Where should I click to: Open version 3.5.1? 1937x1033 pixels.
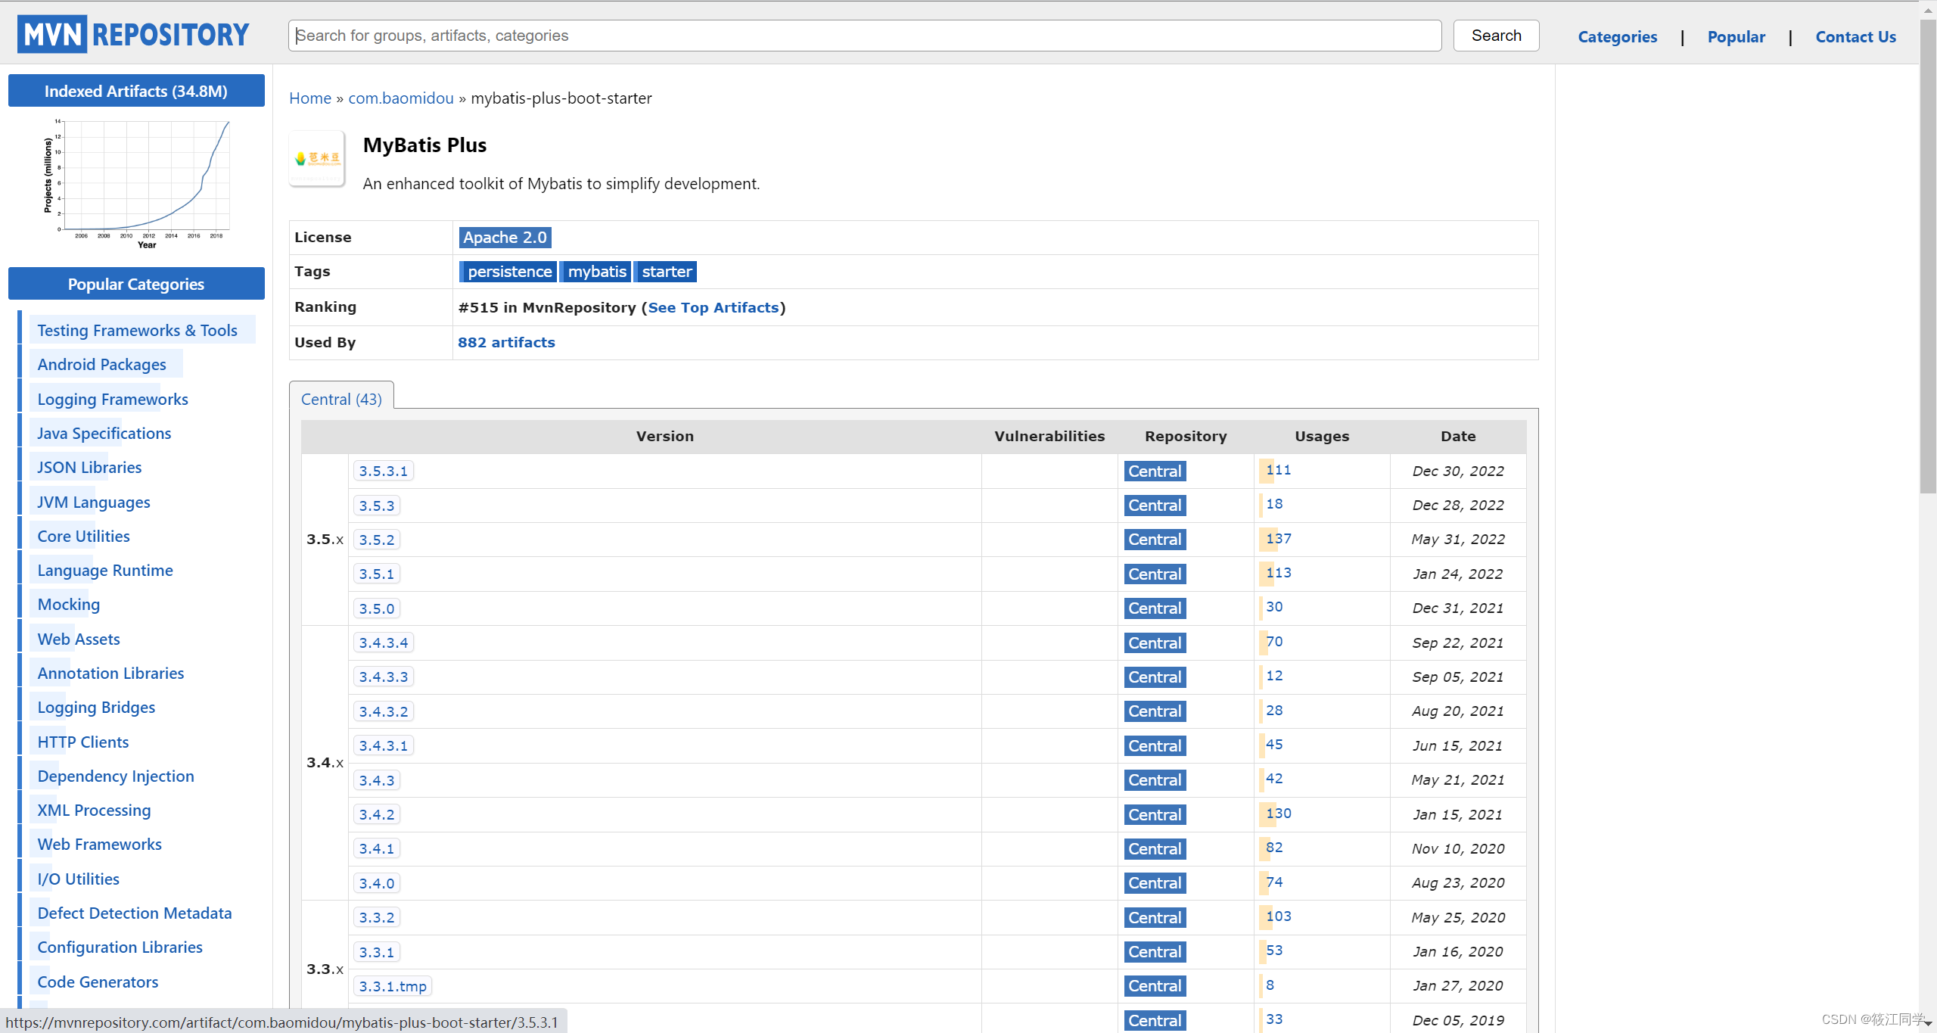(377, 574)
